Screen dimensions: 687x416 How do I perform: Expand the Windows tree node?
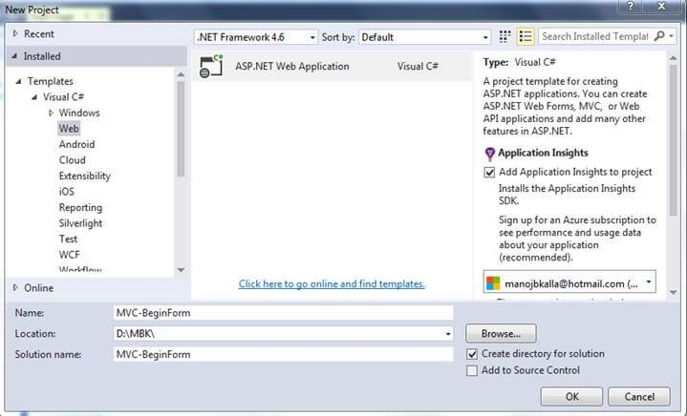(52, 113)
